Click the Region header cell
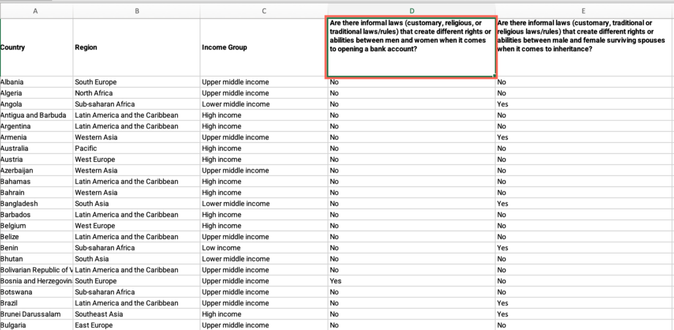674x330 pixels. tap(137, 47)
